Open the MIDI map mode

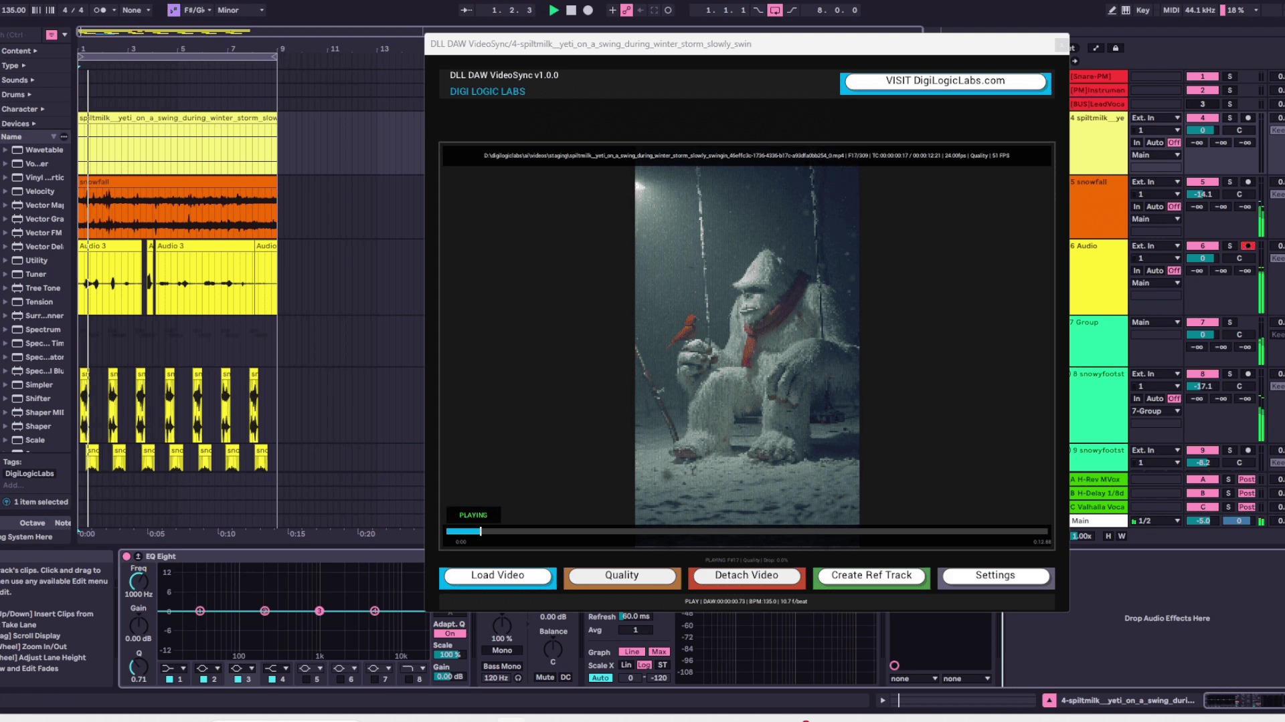point(1171,10)
